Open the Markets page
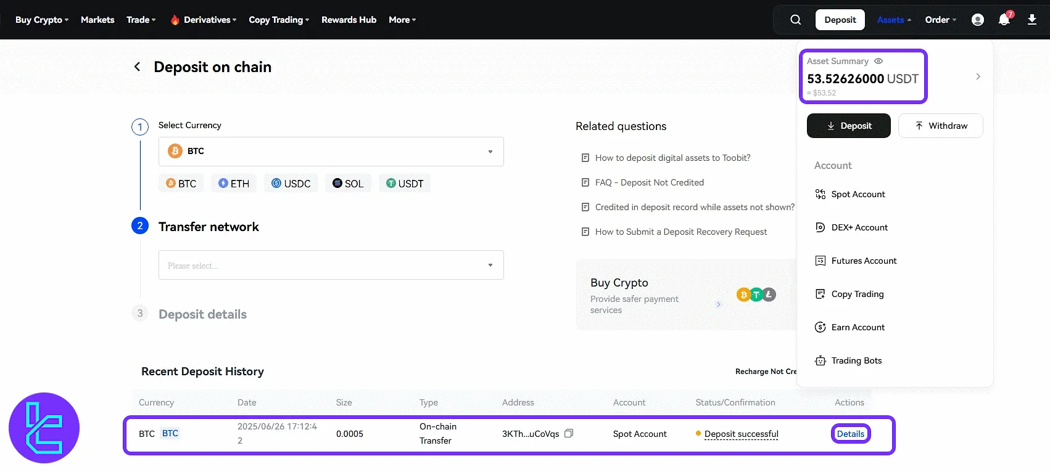Image resolution: width=1050 pixels, height=472 pixels. pyautogui.click(x=97, y=20)
